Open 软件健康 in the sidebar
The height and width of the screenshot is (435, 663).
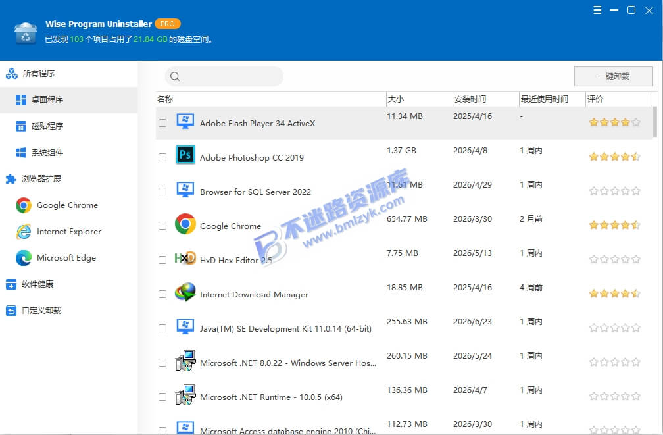click(x=69, y=284)
